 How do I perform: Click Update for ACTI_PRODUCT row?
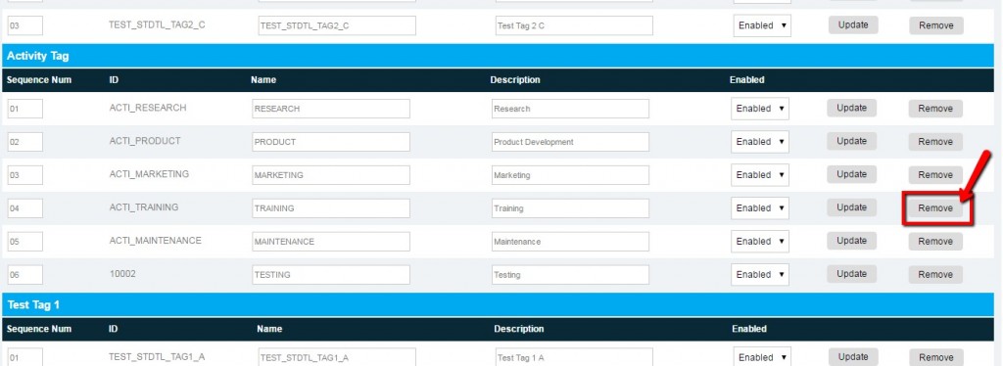[x=851, y=141]
